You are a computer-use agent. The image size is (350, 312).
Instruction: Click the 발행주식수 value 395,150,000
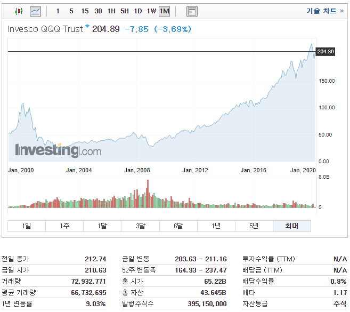click(207, 303)
